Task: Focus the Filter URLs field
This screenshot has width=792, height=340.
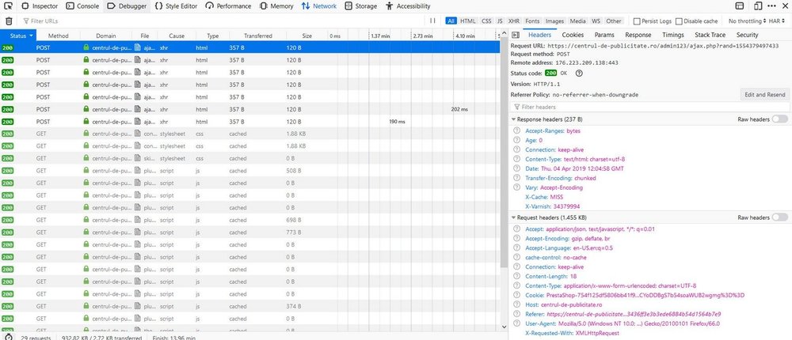Action: point(223,21)
